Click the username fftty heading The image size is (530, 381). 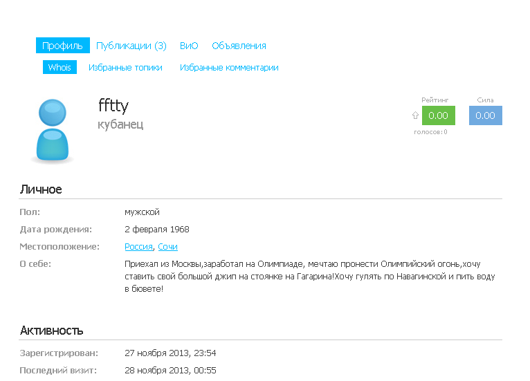[113, 106]
